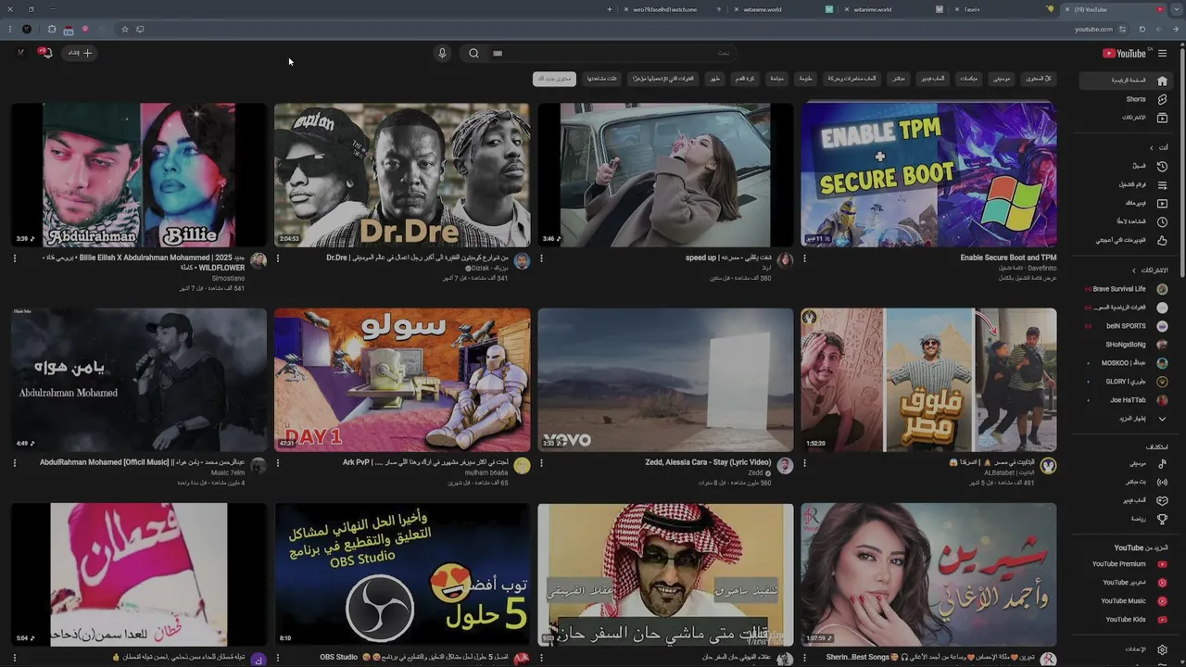
Task: Open Ark PvP Day 1 thumbnail
Action: pyautogui.click(x=402, y=380)
